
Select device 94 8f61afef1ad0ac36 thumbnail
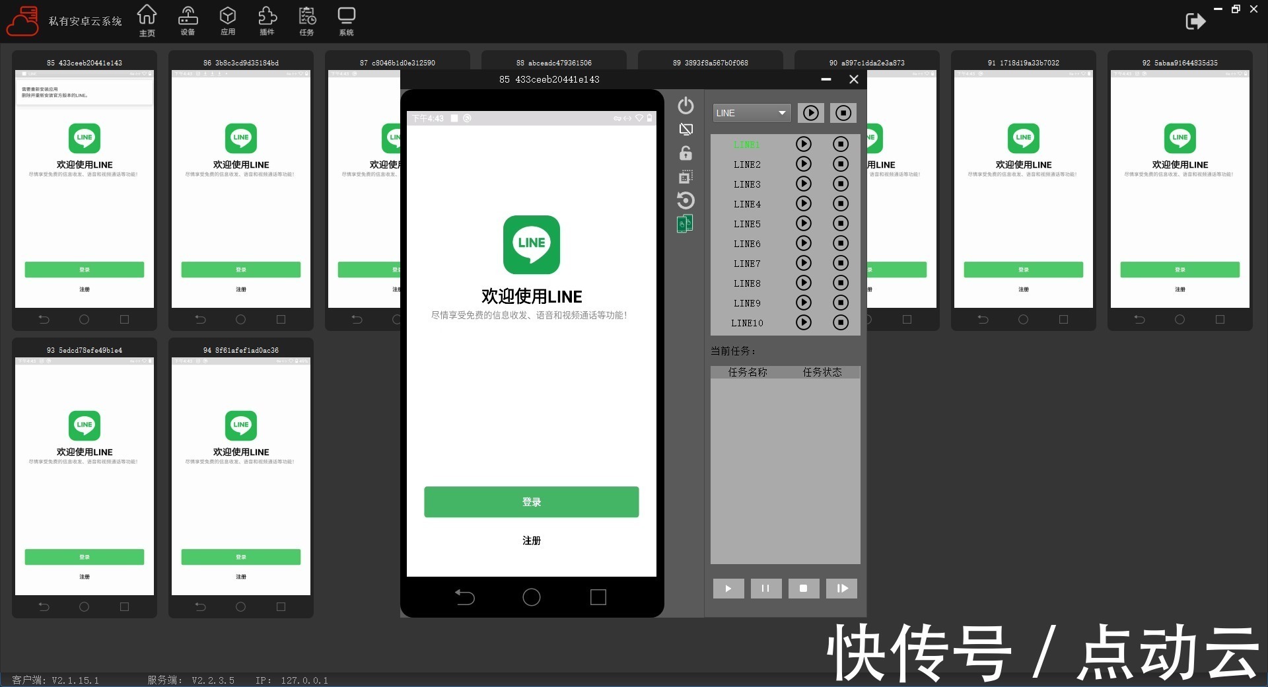(241, 478)
